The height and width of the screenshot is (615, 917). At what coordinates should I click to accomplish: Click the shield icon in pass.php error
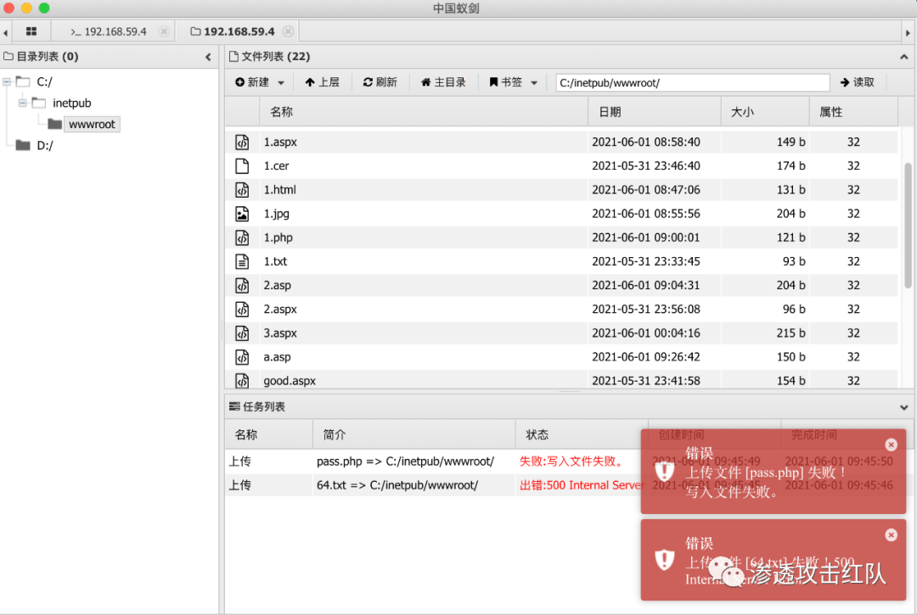664,470
